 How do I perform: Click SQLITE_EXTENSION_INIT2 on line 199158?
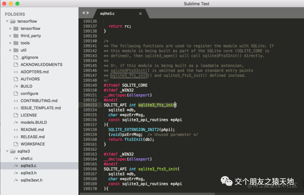134,130
